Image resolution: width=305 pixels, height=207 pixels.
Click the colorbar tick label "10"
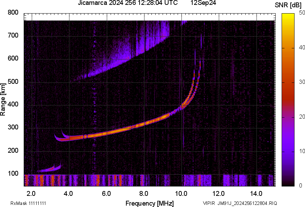[x=302, y=151]
